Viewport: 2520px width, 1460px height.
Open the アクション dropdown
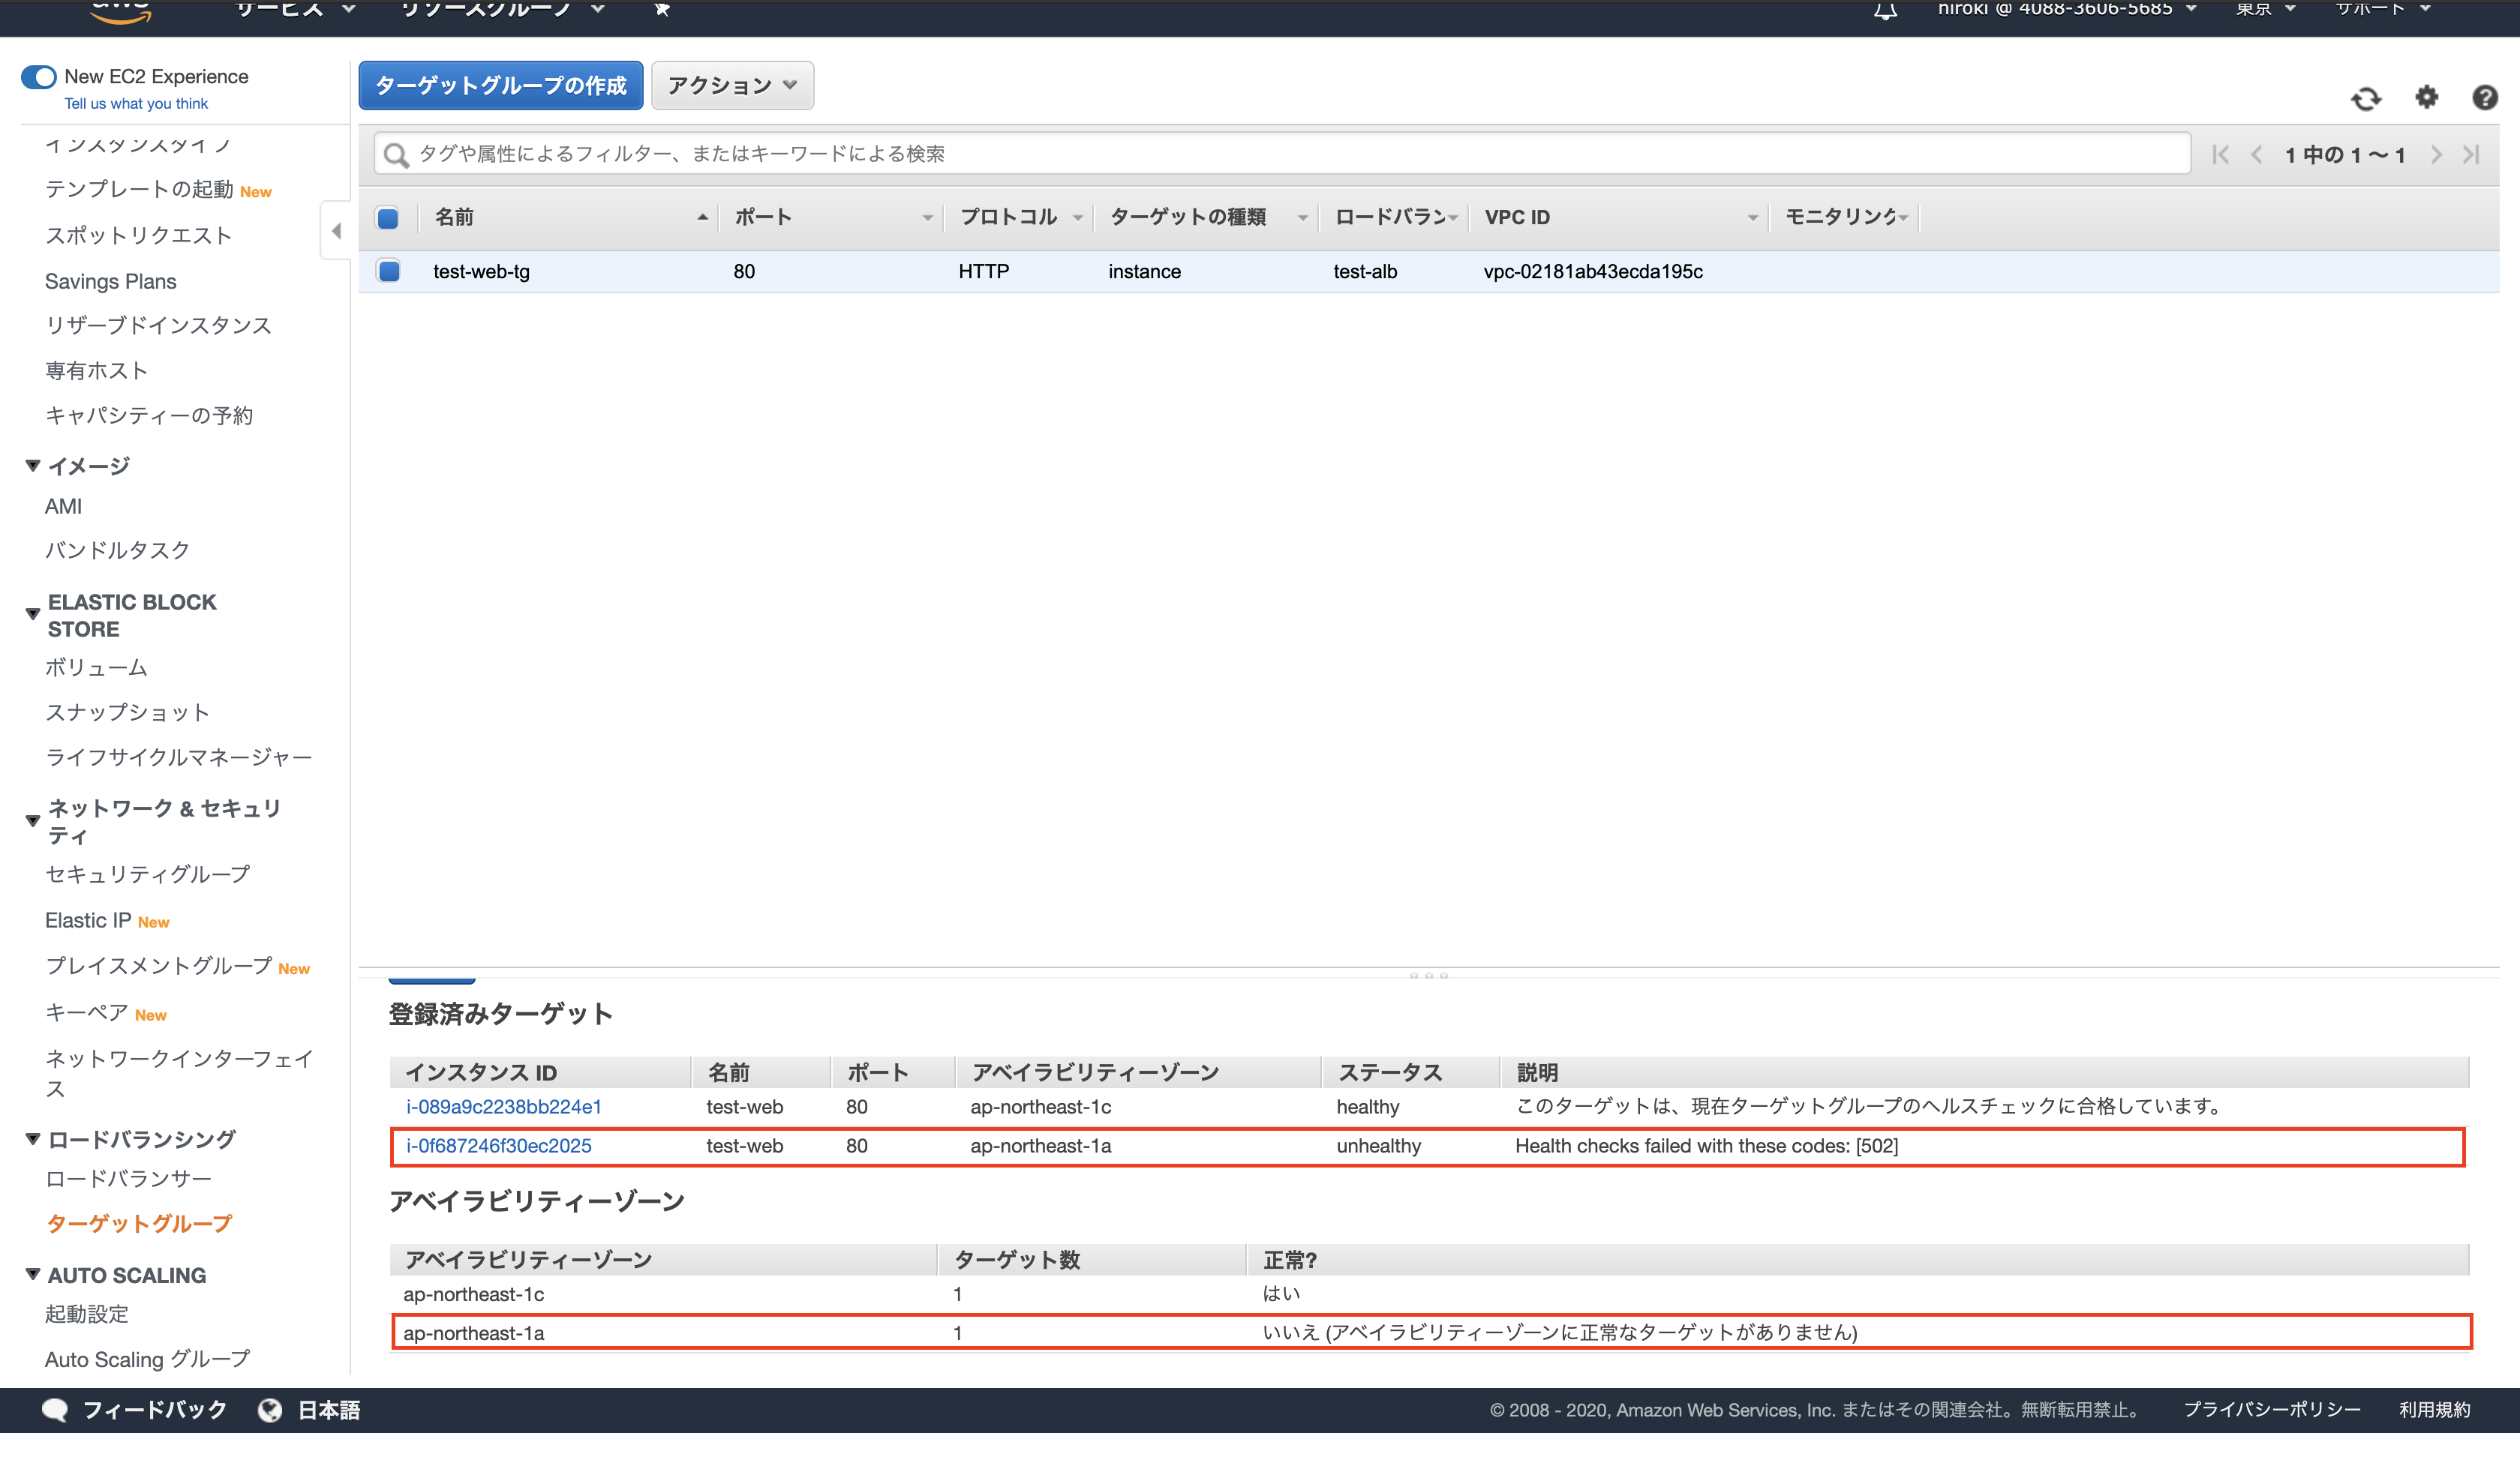click(731, 86)
